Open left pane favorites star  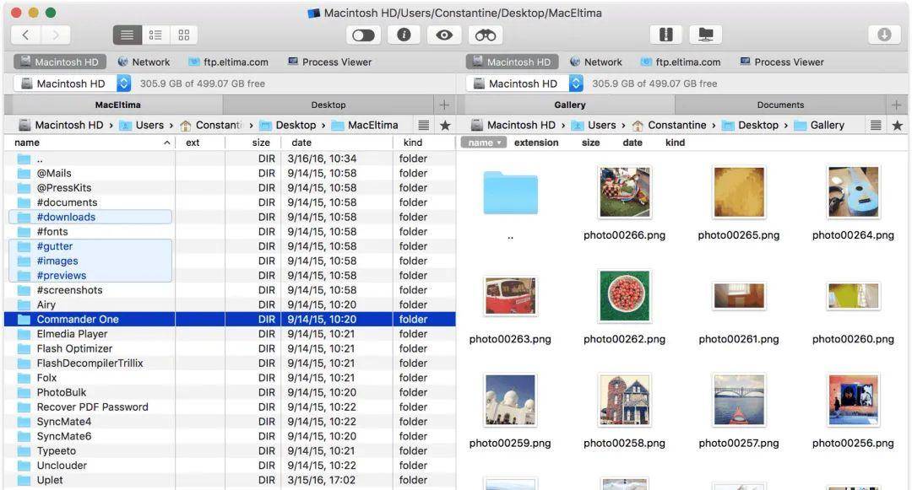[x=445, y=125]
